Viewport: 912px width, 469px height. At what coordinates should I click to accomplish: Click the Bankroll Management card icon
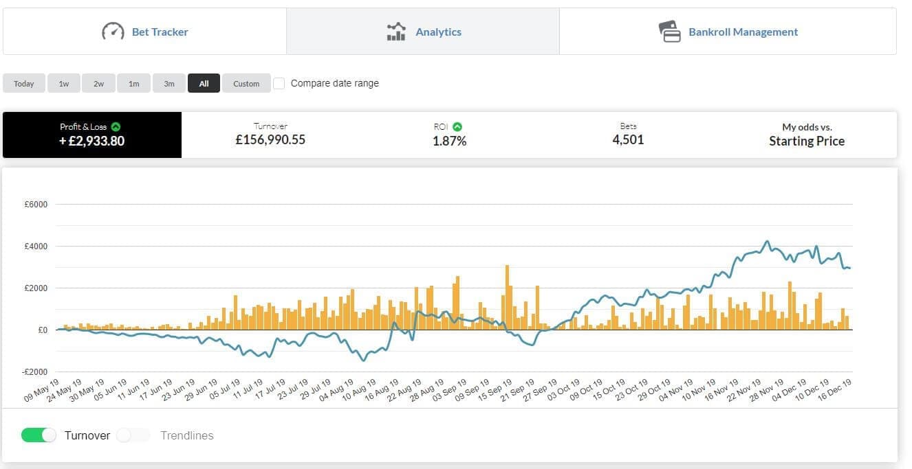pos(669,32)
